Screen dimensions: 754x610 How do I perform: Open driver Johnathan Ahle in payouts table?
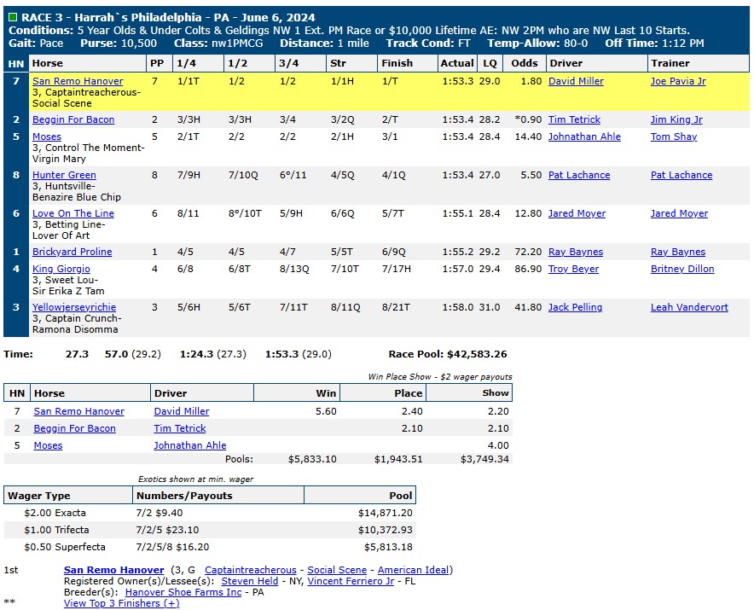coord(190,445)
